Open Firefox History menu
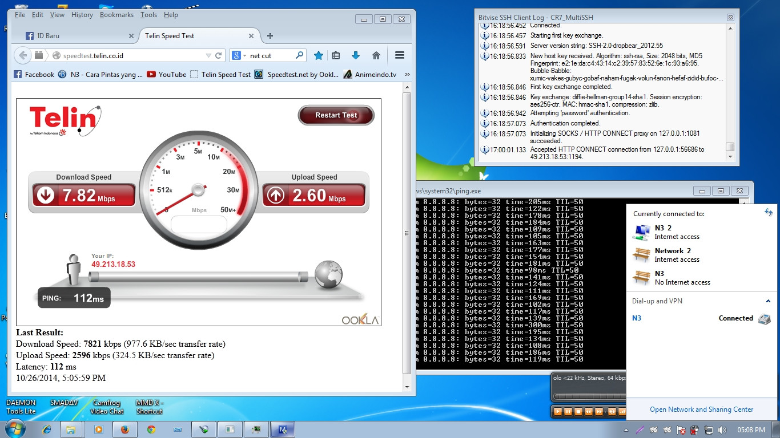This screenshot has width=780, height=438. pos(82,15)
